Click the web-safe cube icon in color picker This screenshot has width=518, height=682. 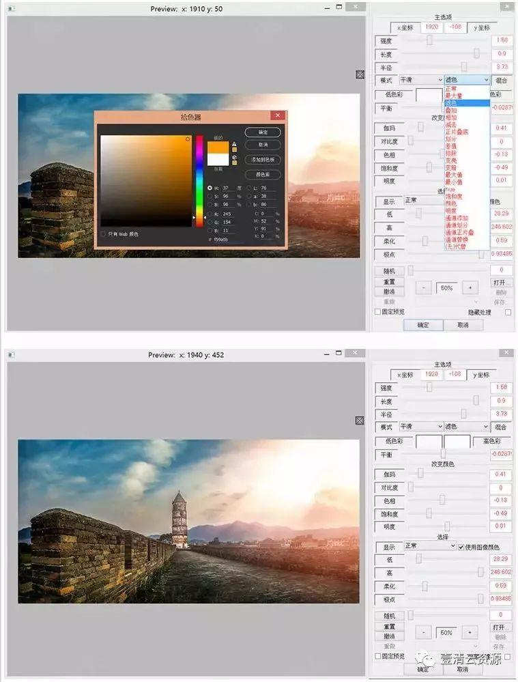(x=234, y=157)
